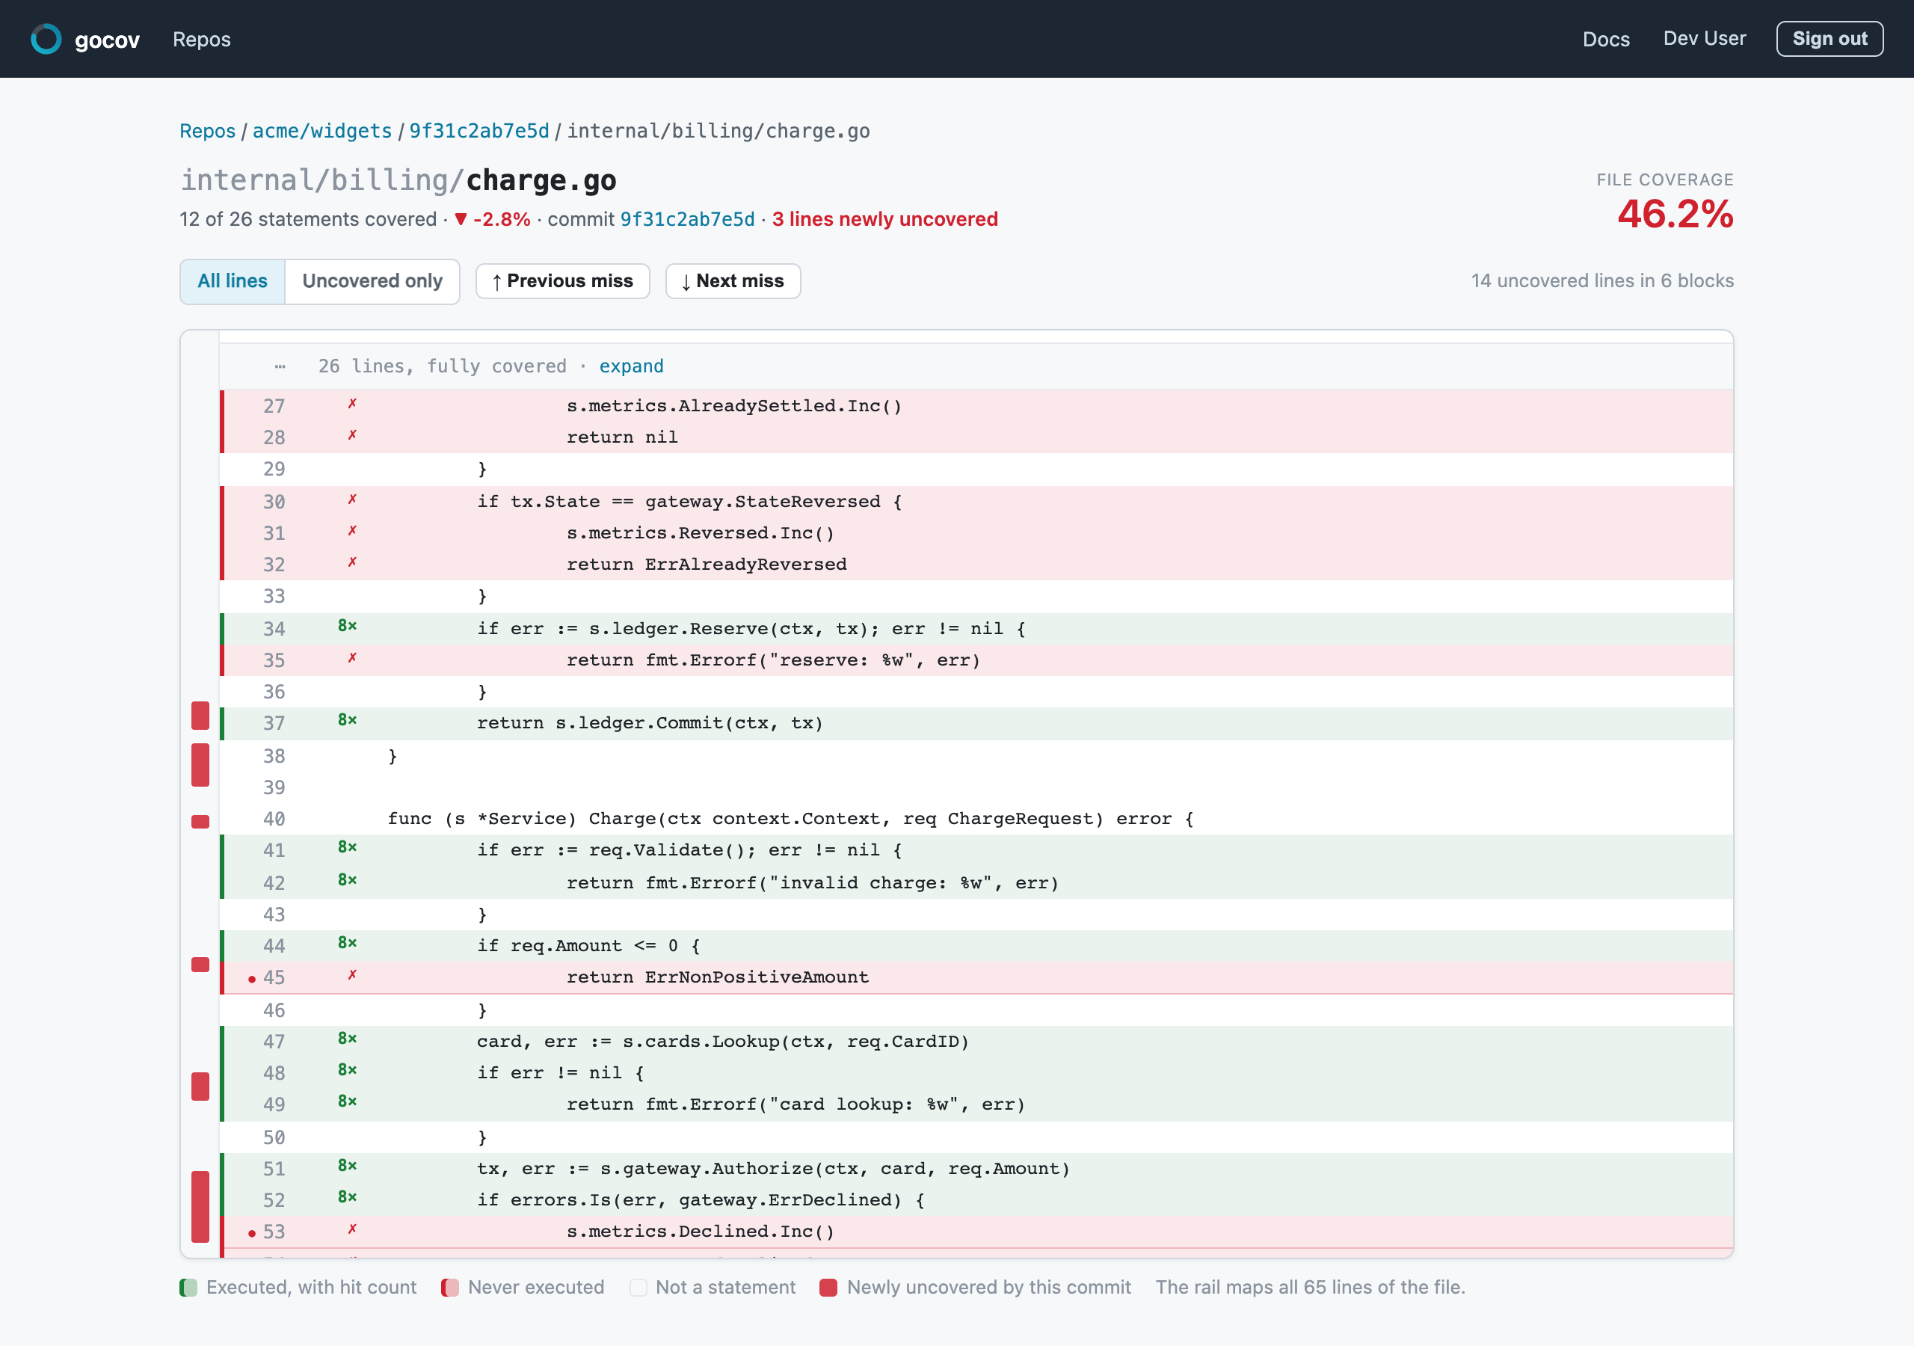Viewport: 1914px width, 1346px height.
Task: Click the 8× hit count on line 42
Action: coord(347,880)
